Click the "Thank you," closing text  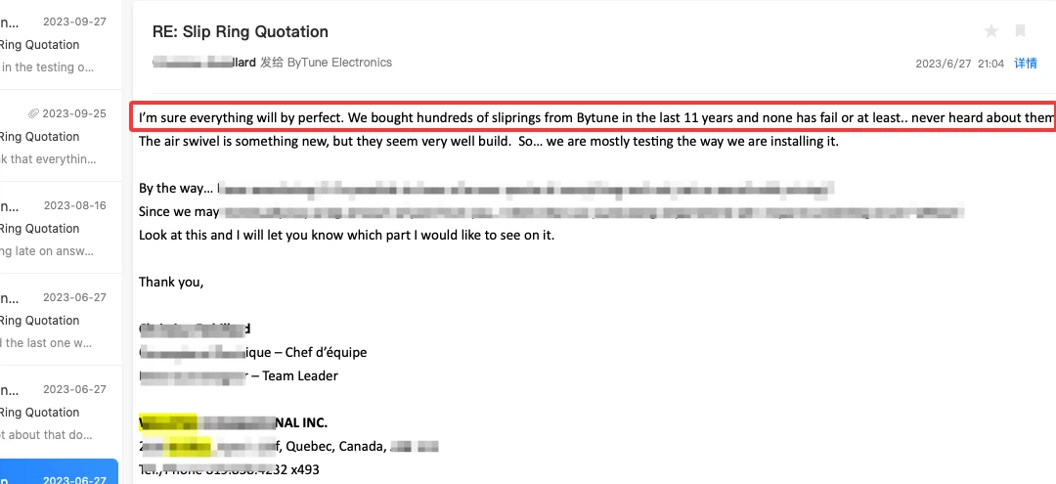click(171, 282)
